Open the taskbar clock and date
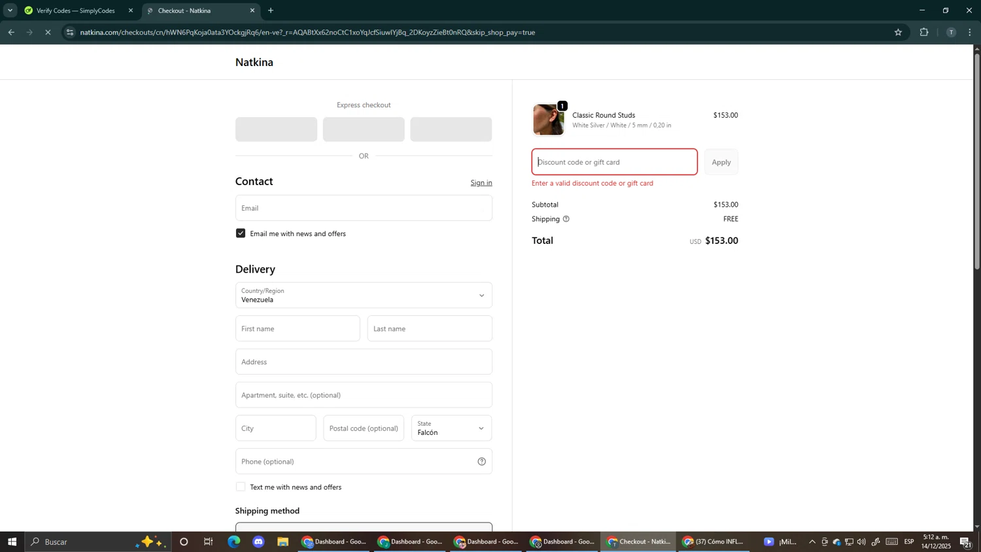This screenshot has height=552, width=981. click(937, 542)
